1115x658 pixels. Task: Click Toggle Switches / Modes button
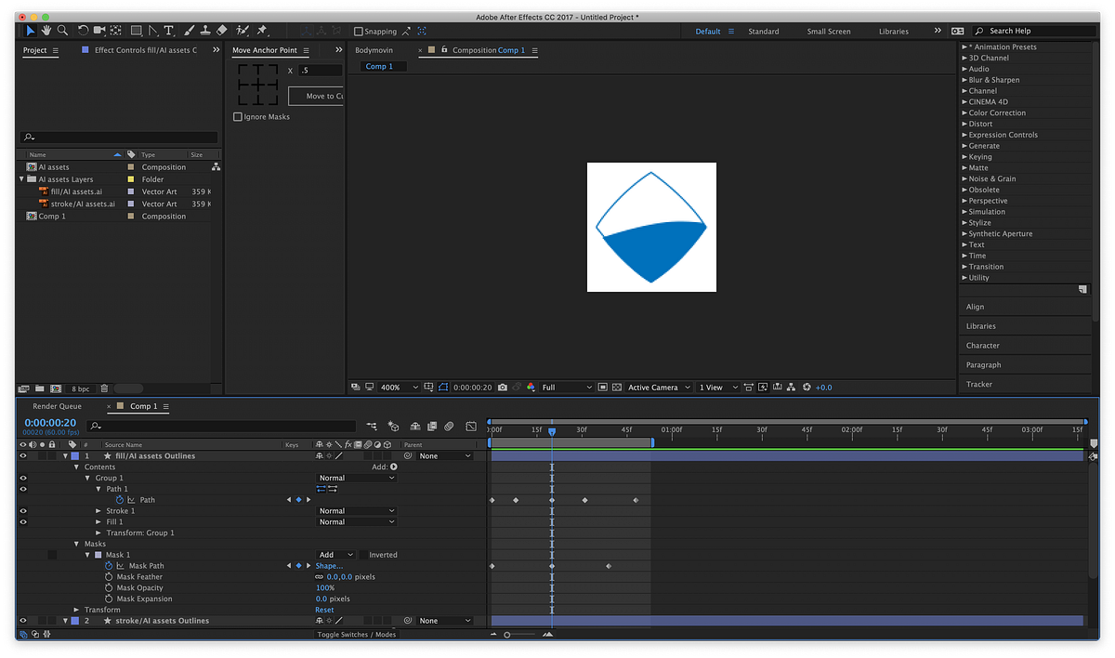click(357, 634)
